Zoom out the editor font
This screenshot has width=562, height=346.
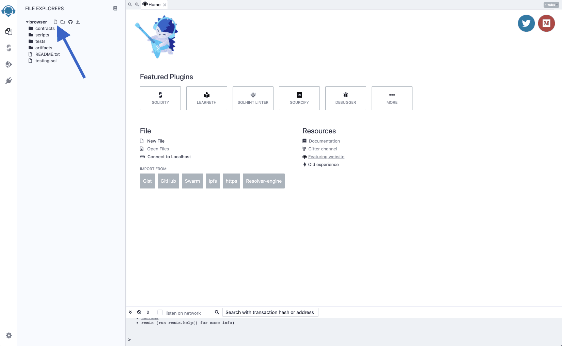tap(130, 4)
